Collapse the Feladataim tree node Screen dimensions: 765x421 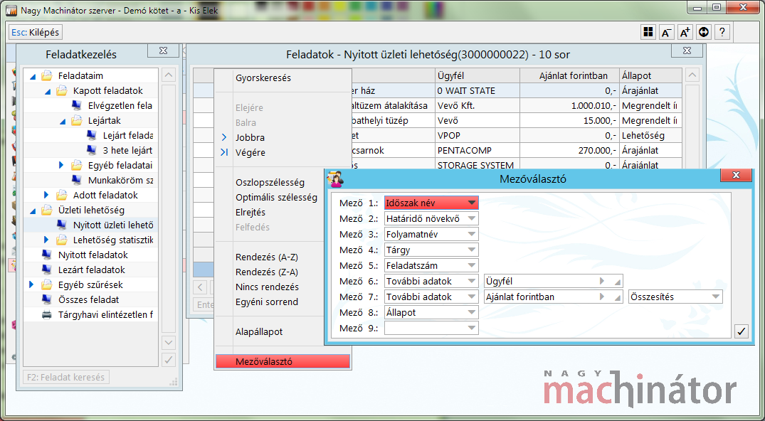[x=33, y=76]
